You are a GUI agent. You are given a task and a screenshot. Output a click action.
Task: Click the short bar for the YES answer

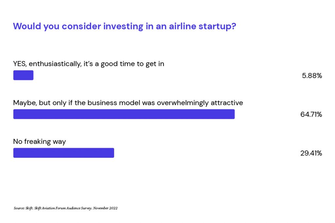23,75
